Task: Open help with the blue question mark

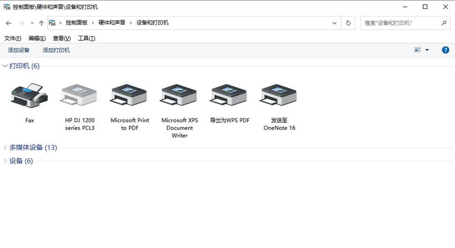Action: [446, 50]
